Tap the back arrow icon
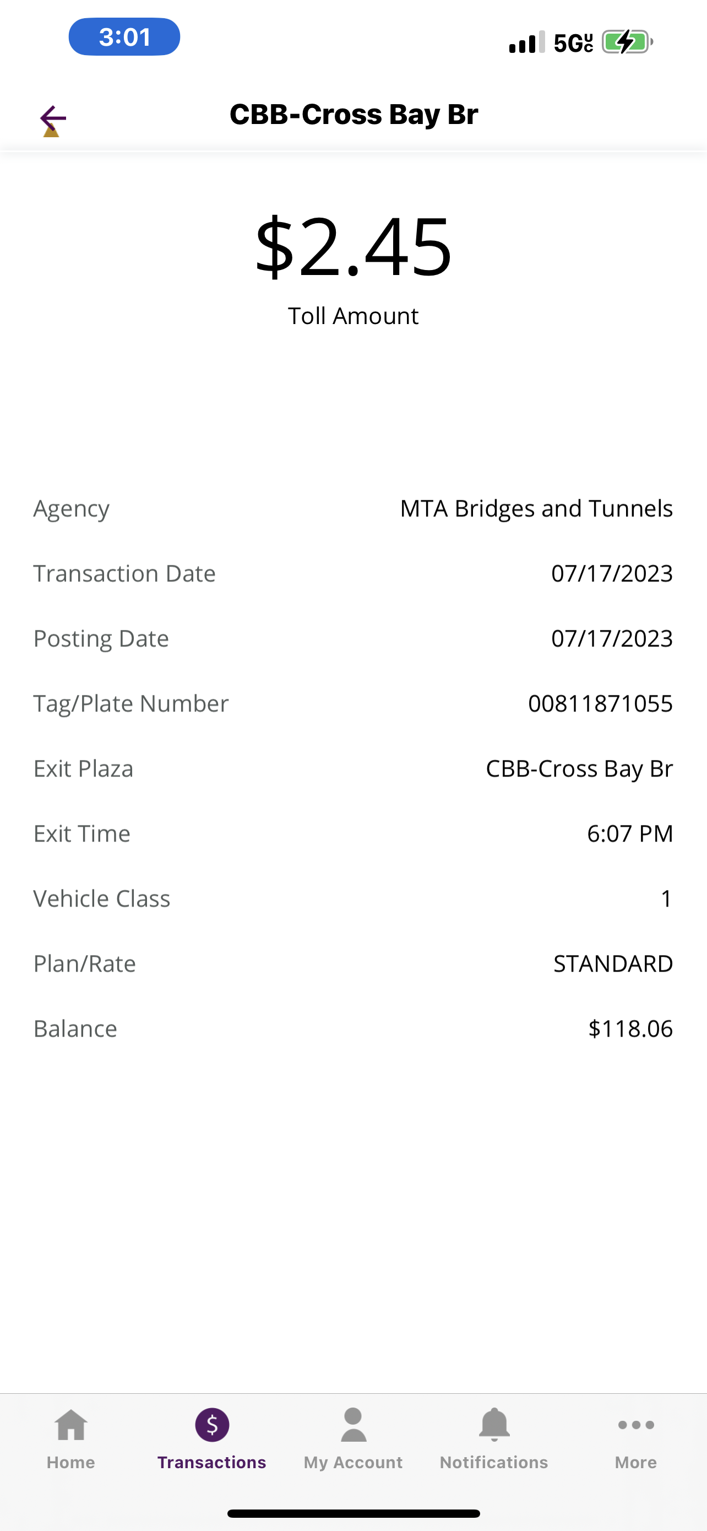 [53, 118]
